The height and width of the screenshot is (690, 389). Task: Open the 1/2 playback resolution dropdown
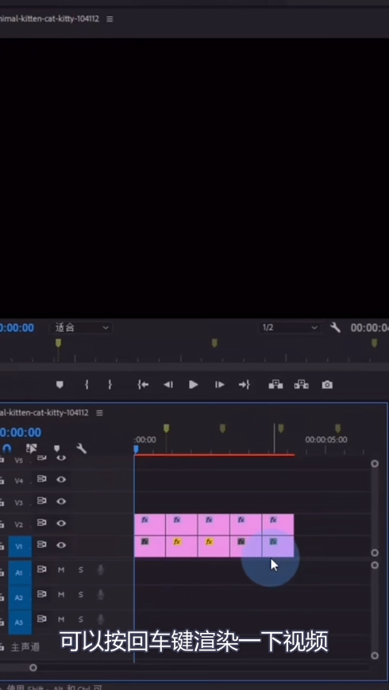pos(289,328)
